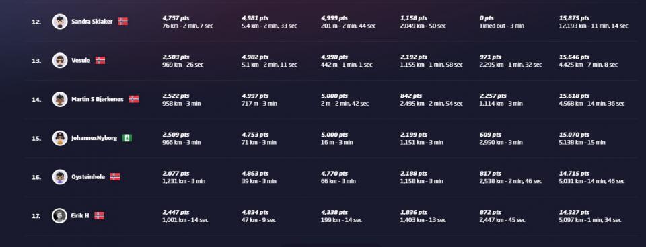Image resolution: width=646 pixels, height=247 pixels.
Task: Open Martin S Bjørkenes player name
Action: [98, 100]
